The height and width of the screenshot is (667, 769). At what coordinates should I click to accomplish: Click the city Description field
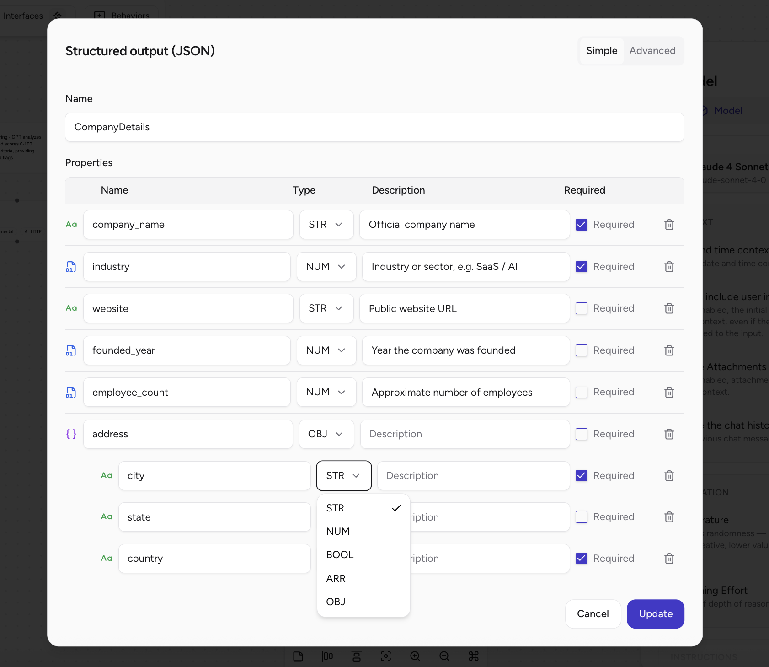pyautogui.click(x=474, y=476)
